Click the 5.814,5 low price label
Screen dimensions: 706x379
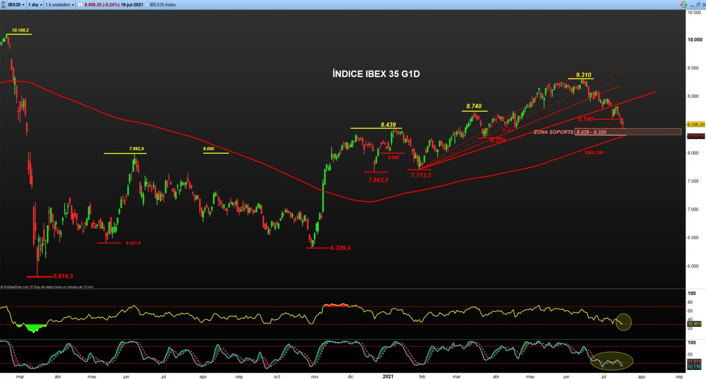pos(63,276)
